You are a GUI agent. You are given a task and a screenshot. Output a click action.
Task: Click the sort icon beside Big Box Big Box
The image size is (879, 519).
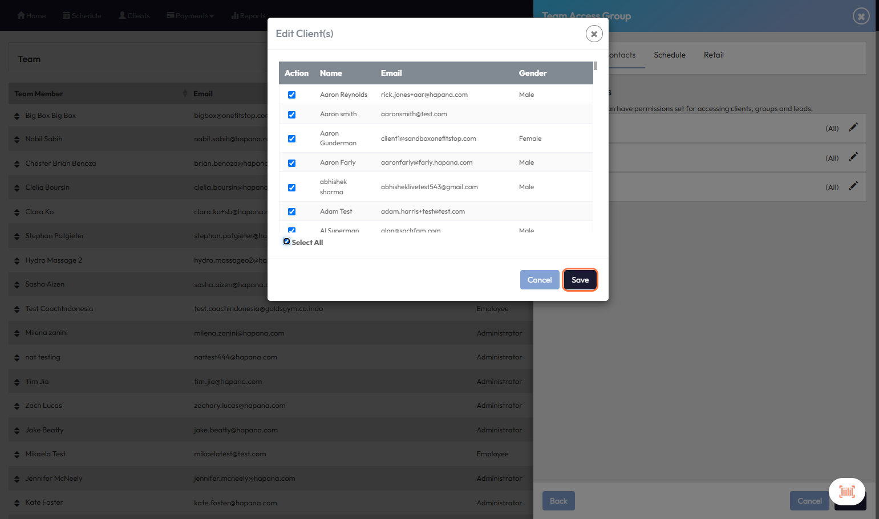coord(17,116)
